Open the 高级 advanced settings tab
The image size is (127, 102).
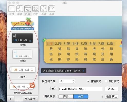tap(44, 10)
